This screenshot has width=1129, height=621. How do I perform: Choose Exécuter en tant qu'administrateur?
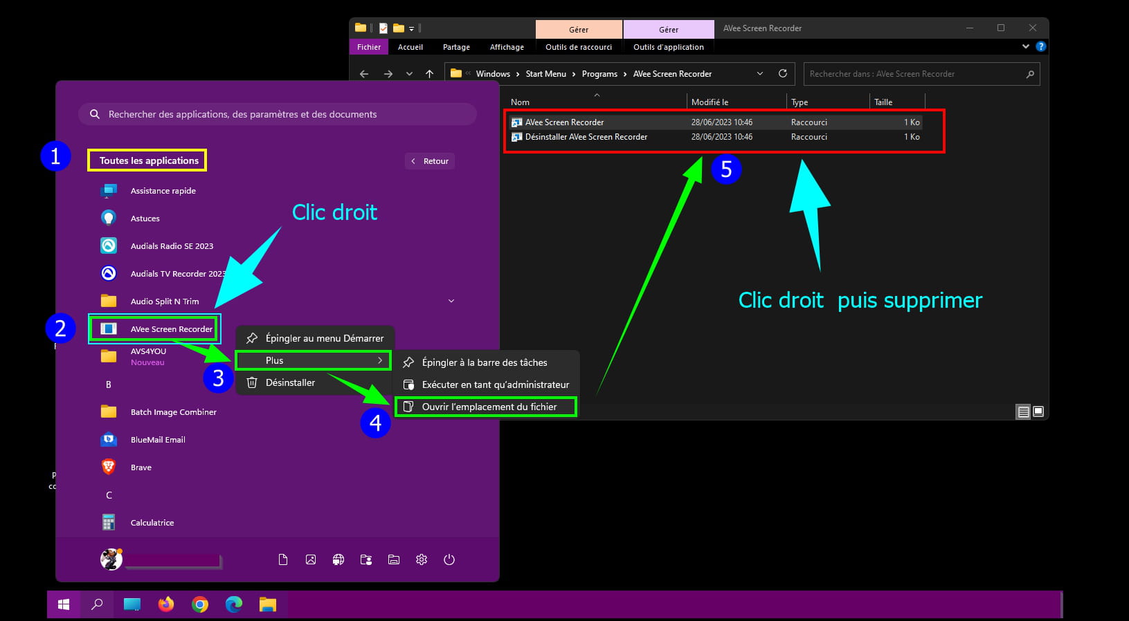click(x=486, y=384)
